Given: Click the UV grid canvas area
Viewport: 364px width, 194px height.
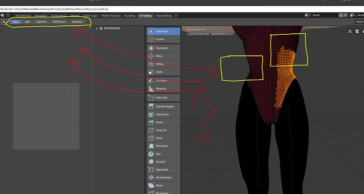Looking at the screenshot, I should tap(46, 116).
